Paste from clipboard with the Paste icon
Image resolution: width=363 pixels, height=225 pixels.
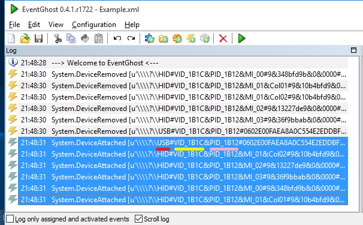(x=99, y=38)
